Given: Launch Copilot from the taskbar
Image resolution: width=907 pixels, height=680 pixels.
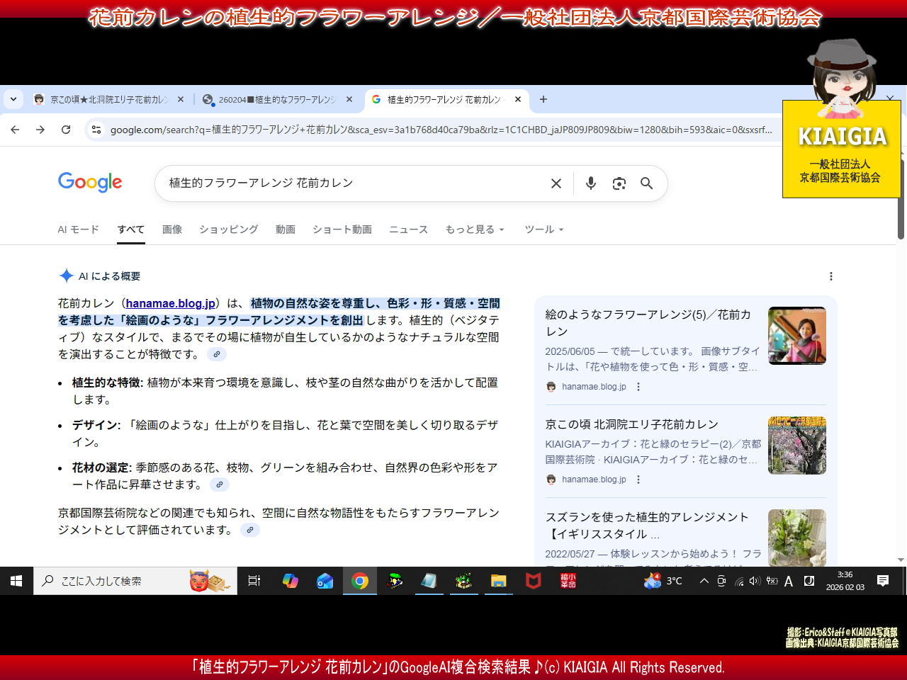Looking at the screenshot, I should [291, 581].
